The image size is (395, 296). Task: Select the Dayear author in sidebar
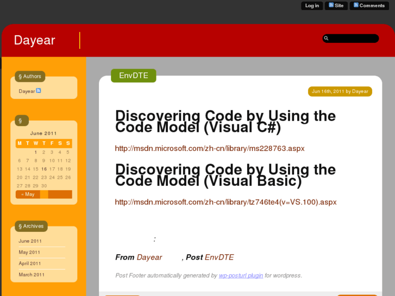tap(27, 91)
